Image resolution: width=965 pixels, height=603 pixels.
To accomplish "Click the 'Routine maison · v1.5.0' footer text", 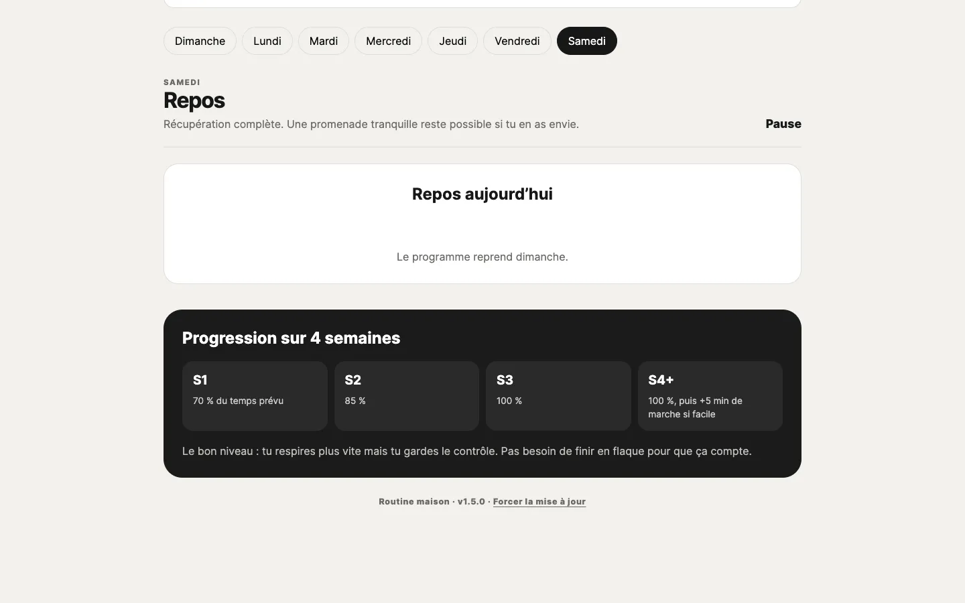I will click(432, 501).
